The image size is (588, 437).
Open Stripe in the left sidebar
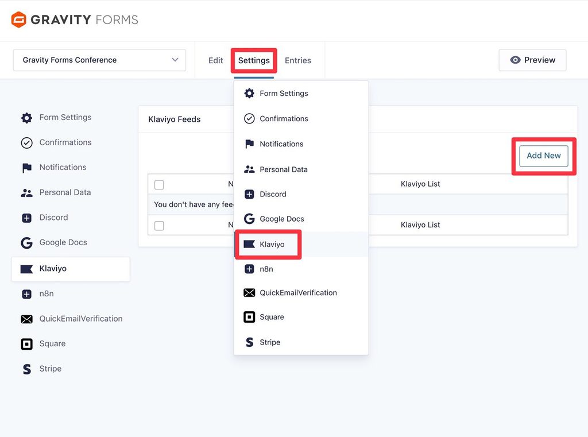click(71, 369)
